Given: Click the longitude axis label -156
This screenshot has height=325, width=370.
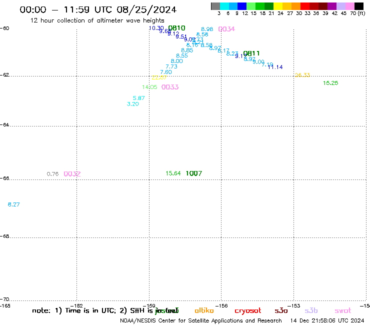Looking at the screenshot, I should pyautogui.click(x=221, y=306).
